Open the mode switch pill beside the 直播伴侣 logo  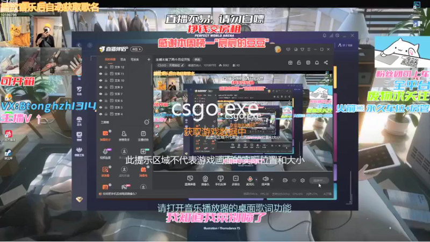tap(137, 49)
